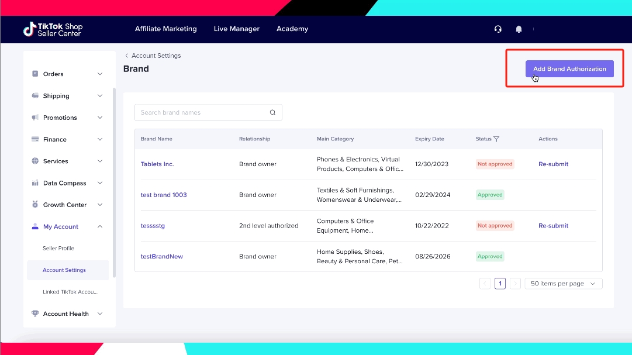This screenshot has width=632, height=355.
Task: Click the search magnifier icon
Action: pyautogui.click(x=272, y=112)
